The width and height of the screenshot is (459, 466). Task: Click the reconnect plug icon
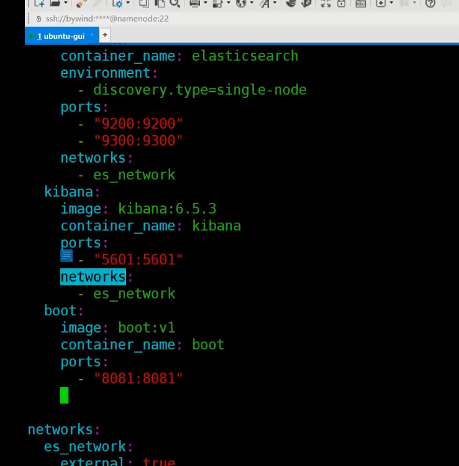(81, 3)
